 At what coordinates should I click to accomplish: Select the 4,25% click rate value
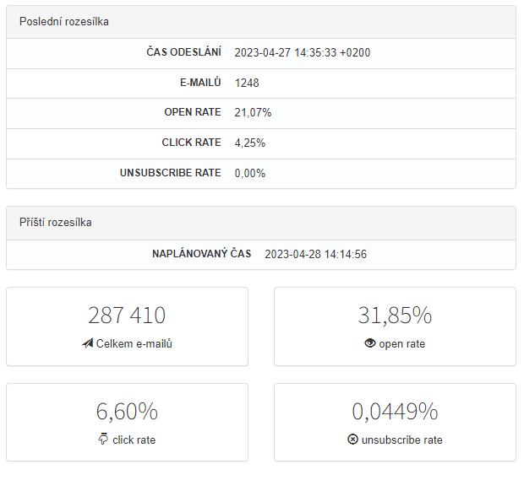point(250,143)
